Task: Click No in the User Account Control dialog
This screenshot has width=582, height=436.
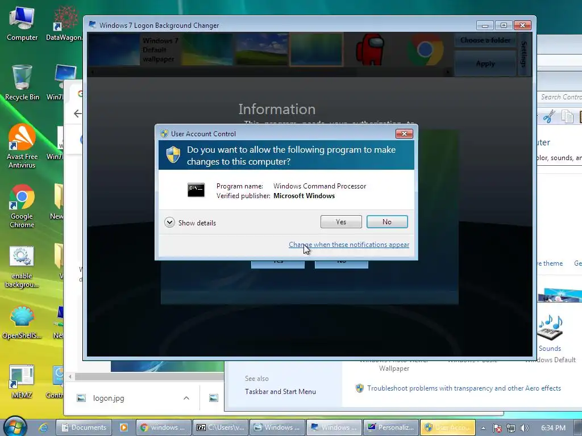Action: 386,222
